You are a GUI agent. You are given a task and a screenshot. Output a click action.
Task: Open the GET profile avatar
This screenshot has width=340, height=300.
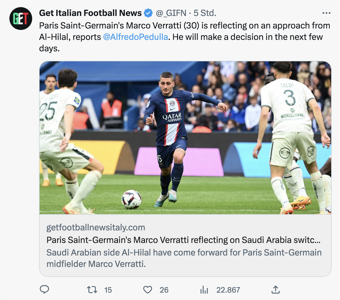21,19
